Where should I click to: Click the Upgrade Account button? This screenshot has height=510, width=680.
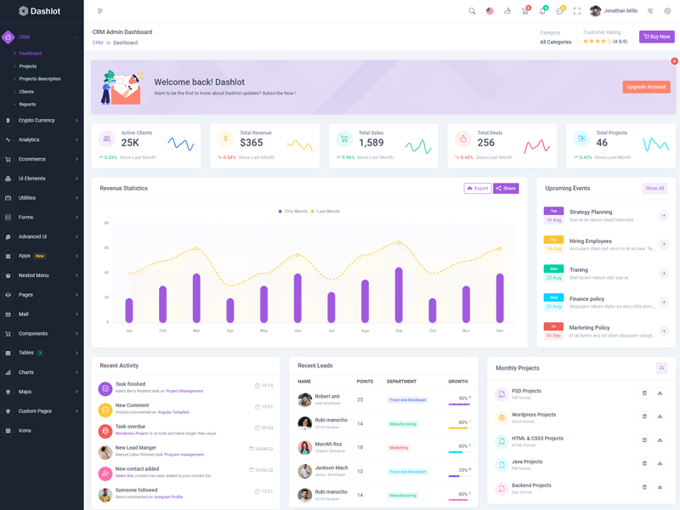click(x=646, y=87)
